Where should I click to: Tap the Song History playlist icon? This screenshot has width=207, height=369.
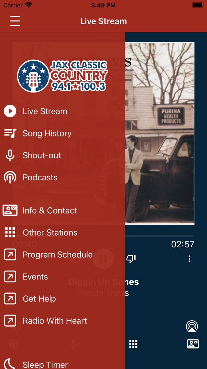[10, 133]
